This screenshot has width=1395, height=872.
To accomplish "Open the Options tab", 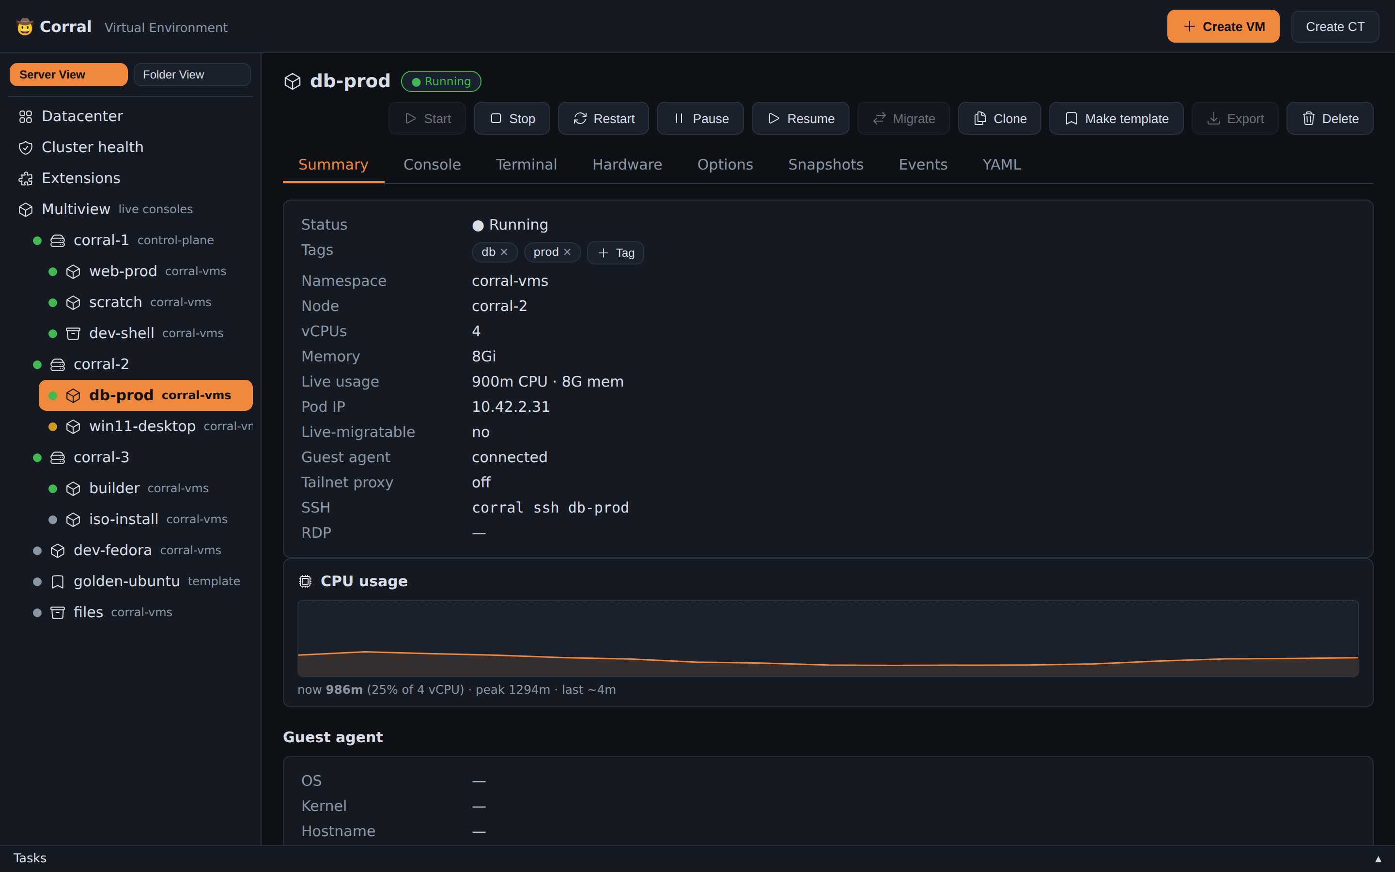I will (x=725, y=165).
